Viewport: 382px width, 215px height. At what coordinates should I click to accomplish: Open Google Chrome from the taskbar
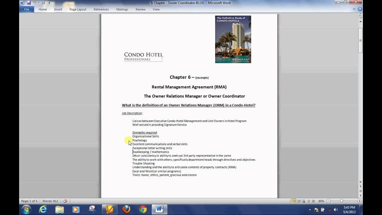pos(143,209)
